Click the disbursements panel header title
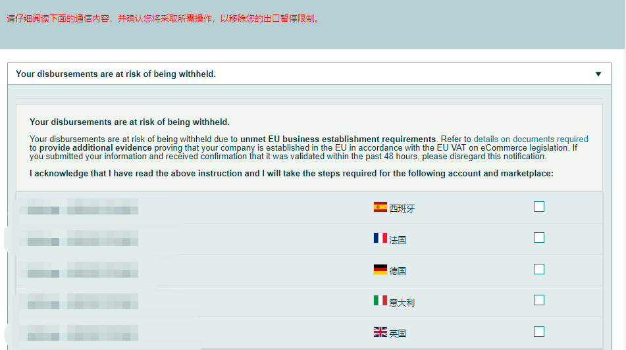The height and width of the screenshot is (350, 626). coord(116,74)
